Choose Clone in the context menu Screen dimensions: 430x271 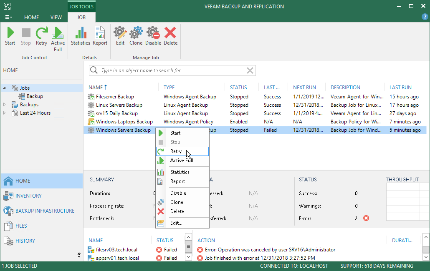182,202
